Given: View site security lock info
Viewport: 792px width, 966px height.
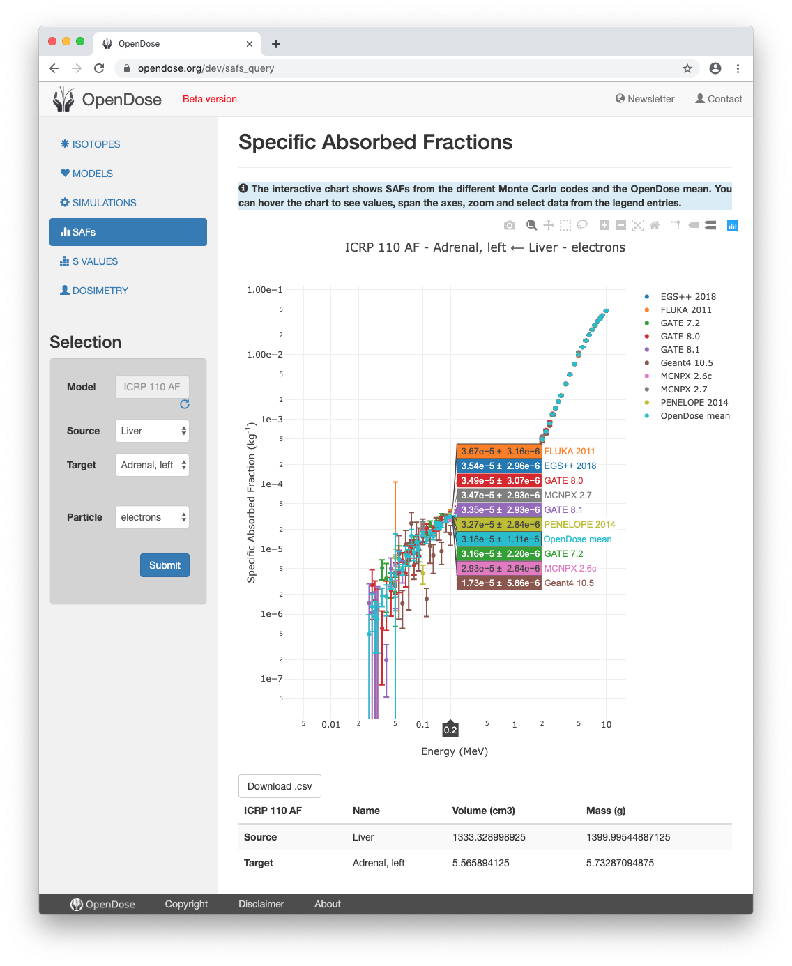Looking at the screenshot, I should coord(126,68).
